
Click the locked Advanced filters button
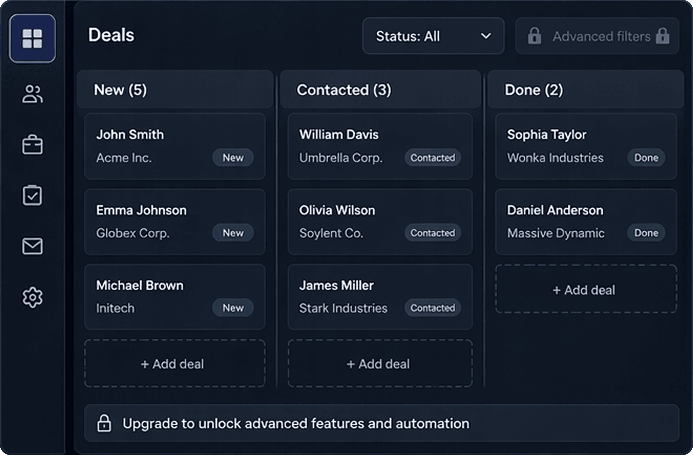[x=597, y=36]
